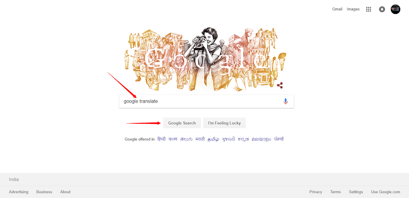Open Gmail link

tap(337, 9)
